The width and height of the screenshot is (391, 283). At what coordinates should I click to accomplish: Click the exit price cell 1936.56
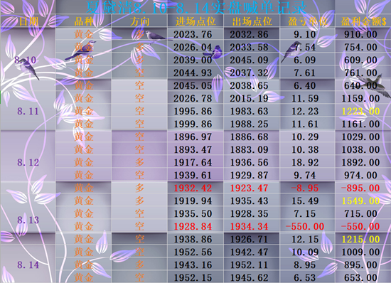point(249,163)
